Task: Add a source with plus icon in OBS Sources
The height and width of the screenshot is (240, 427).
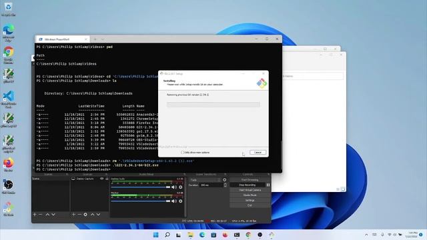Action: (73, 215)
